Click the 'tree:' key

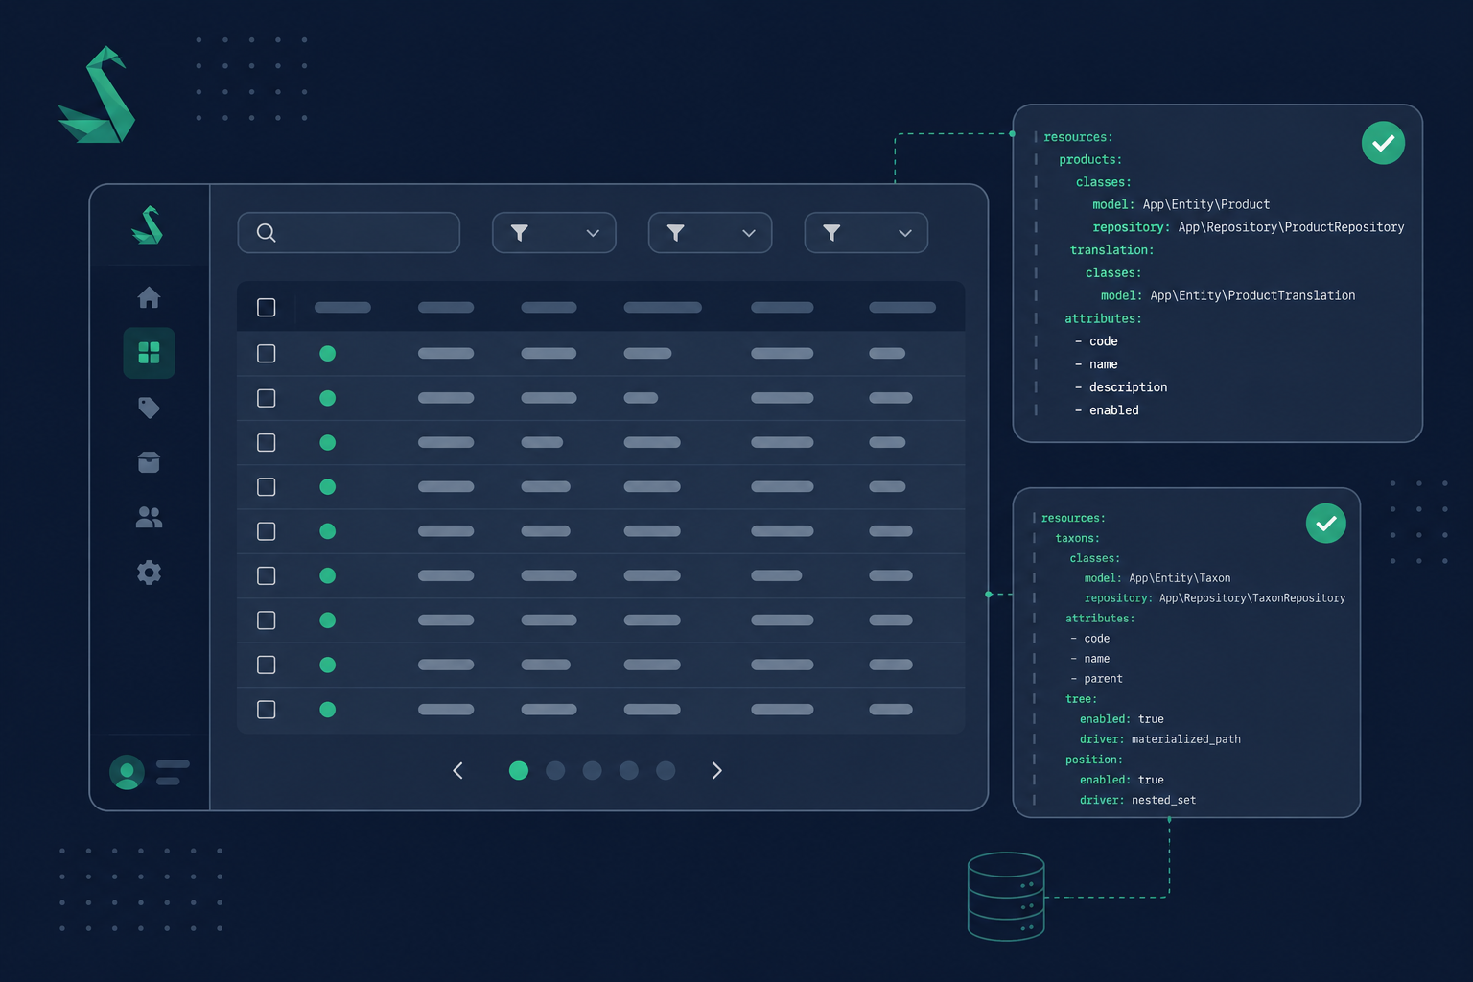pos(1081,699)
